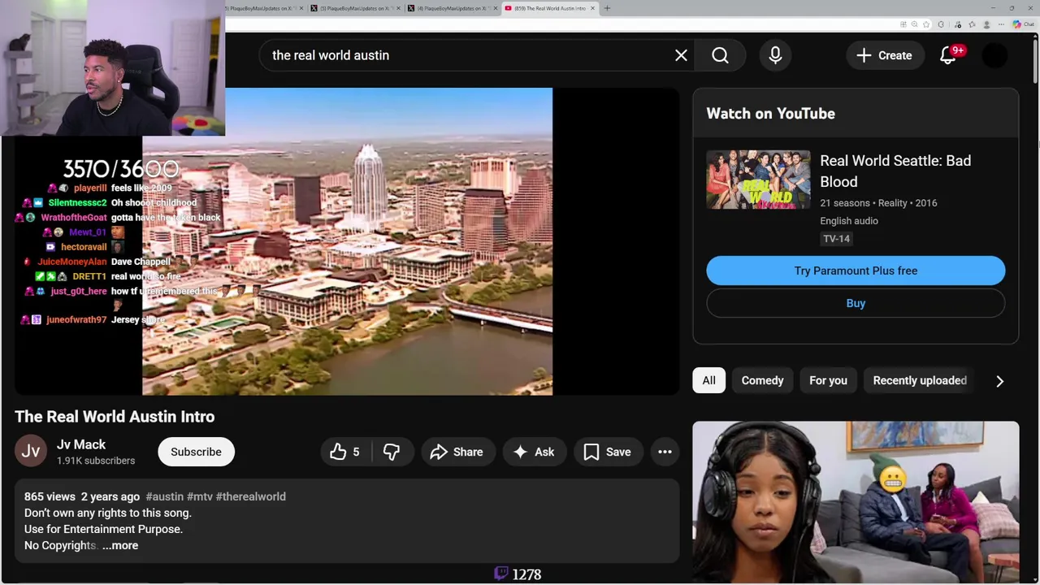The image size is (1040, 585).
Task: Click the TV-14 rating badge
Action: [836, 239]
